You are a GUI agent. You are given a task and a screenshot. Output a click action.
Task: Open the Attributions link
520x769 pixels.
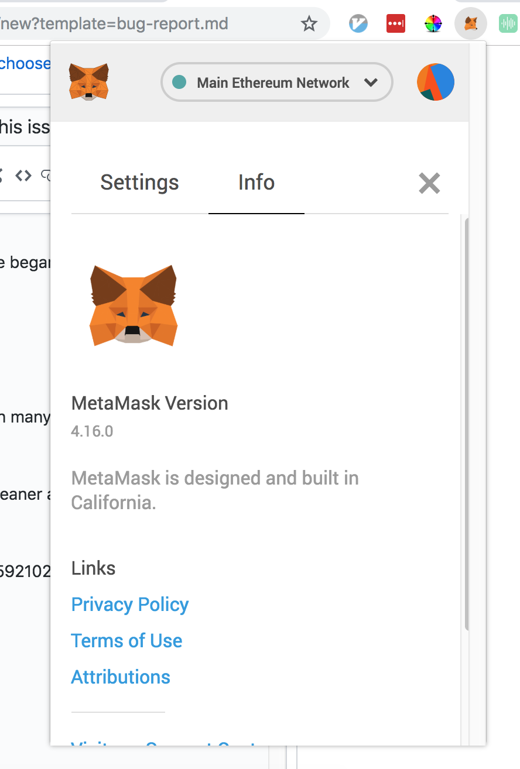[121, 677]
